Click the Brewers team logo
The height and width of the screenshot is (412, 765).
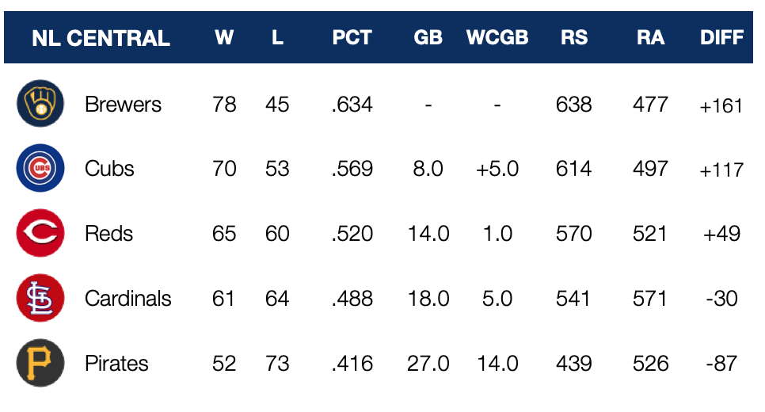(x=40, y=104)
